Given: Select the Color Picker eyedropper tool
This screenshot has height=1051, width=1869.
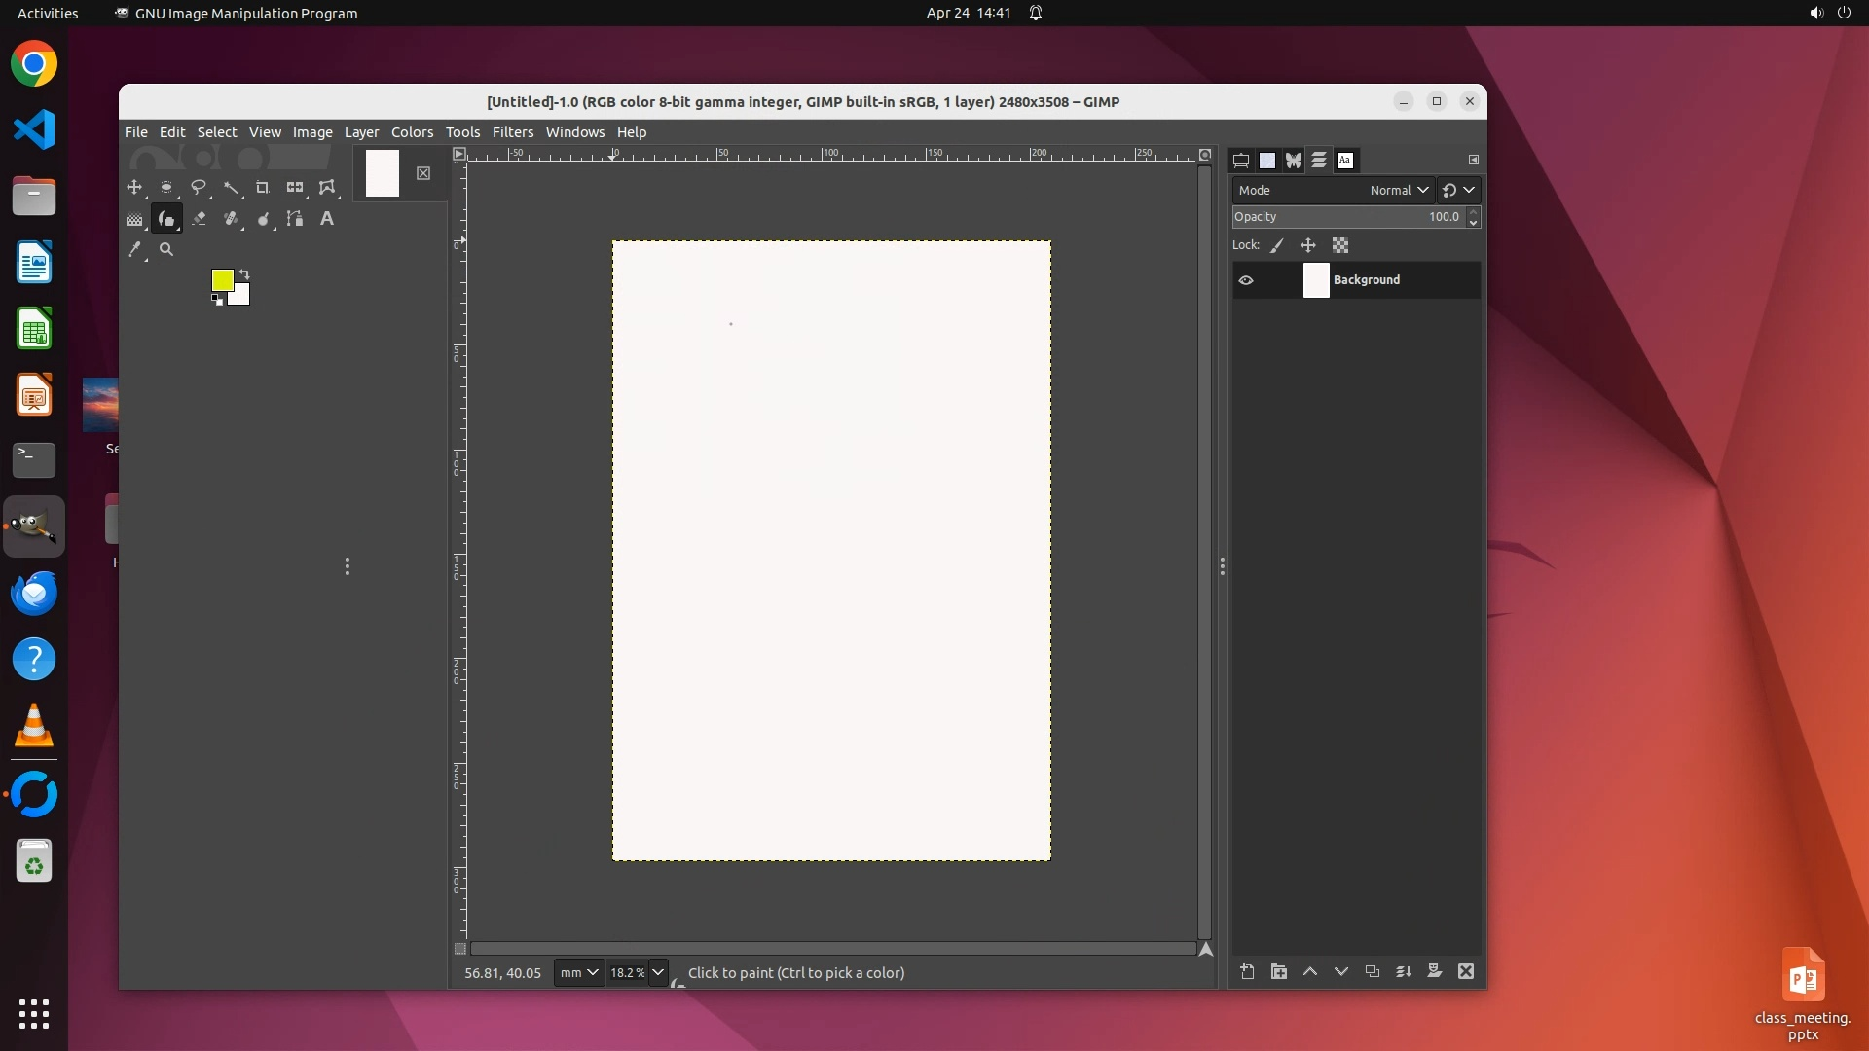Looking at the screenshot, I should click(135, 249).
